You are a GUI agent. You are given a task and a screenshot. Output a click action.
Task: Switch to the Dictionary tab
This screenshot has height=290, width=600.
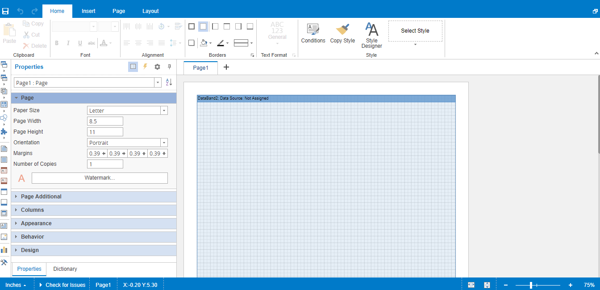coord(65,269)
